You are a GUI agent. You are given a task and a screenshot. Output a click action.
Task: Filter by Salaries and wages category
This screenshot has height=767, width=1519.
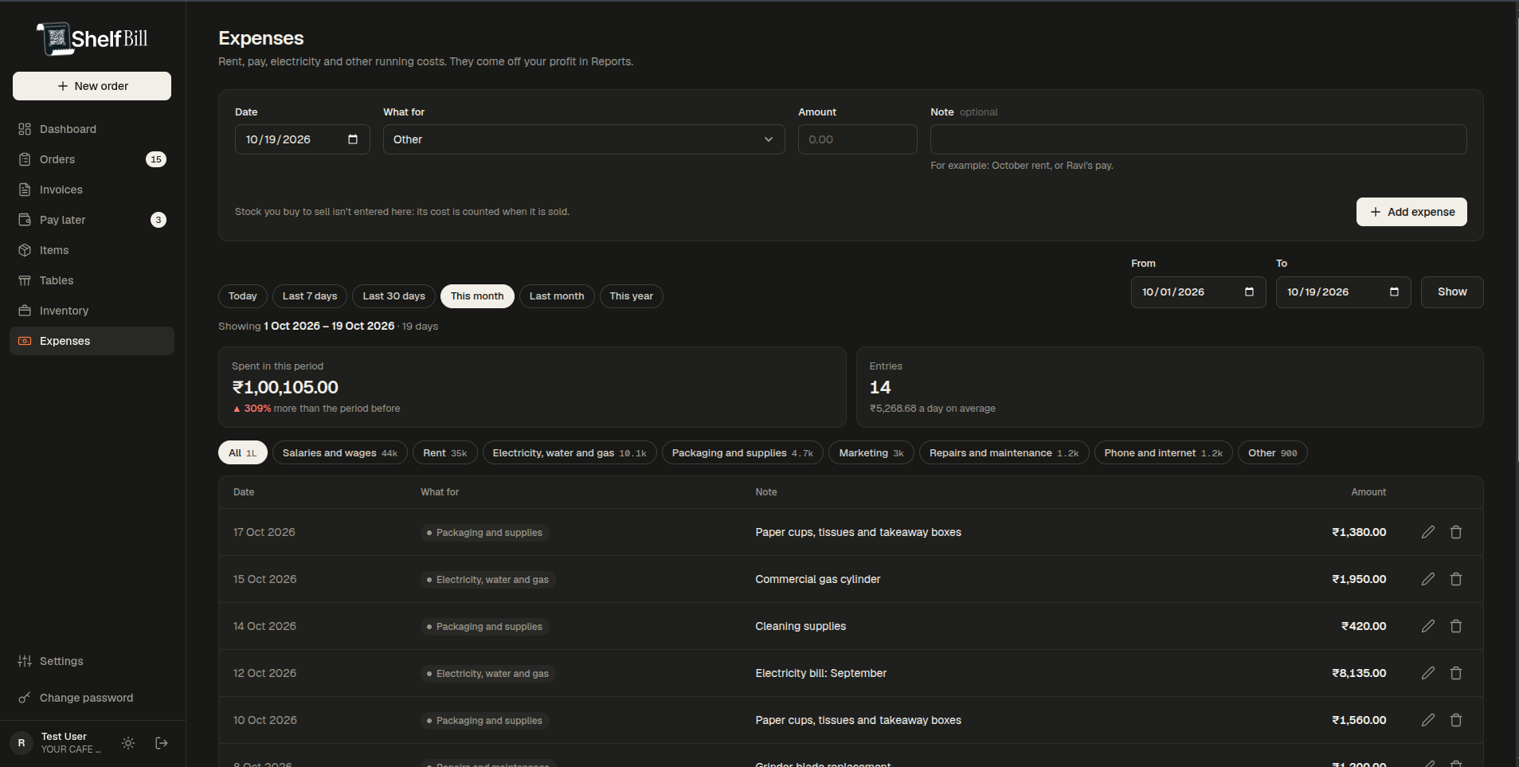340,453
